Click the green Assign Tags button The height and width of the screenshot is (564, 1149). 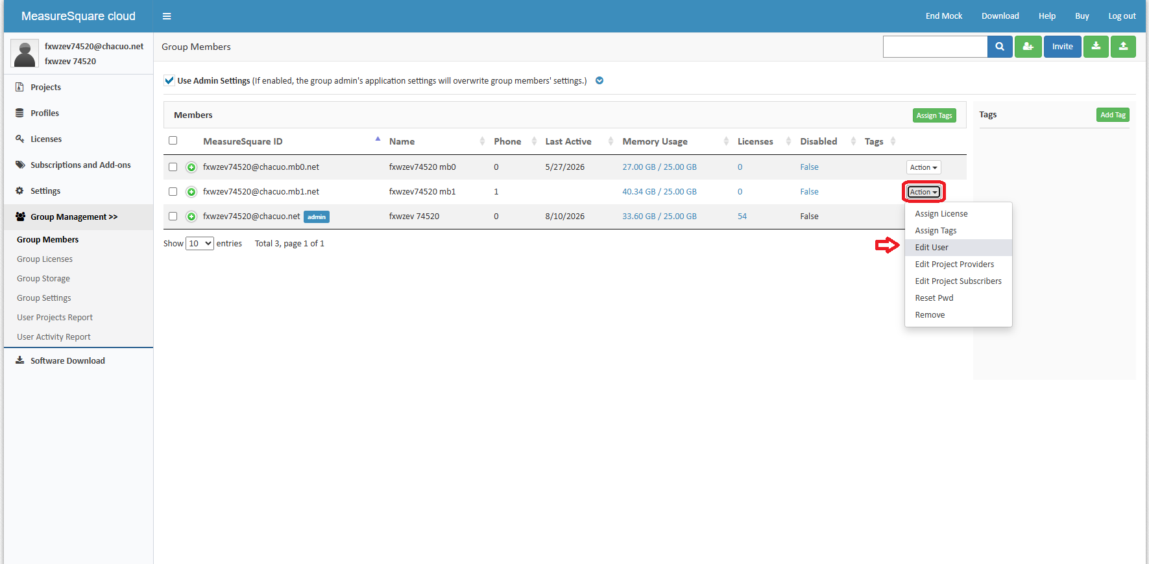point(934,115)
